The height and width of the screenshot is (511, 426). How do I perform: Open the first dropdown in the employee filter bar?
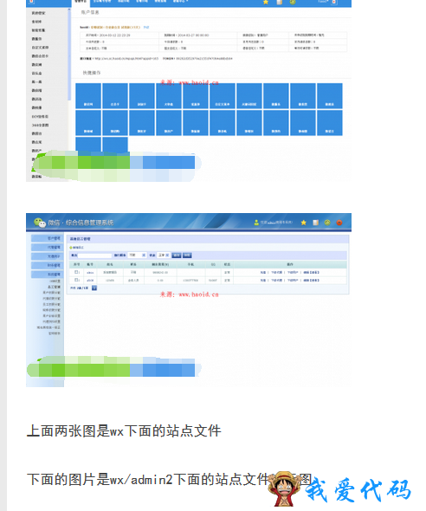point(137,255)
